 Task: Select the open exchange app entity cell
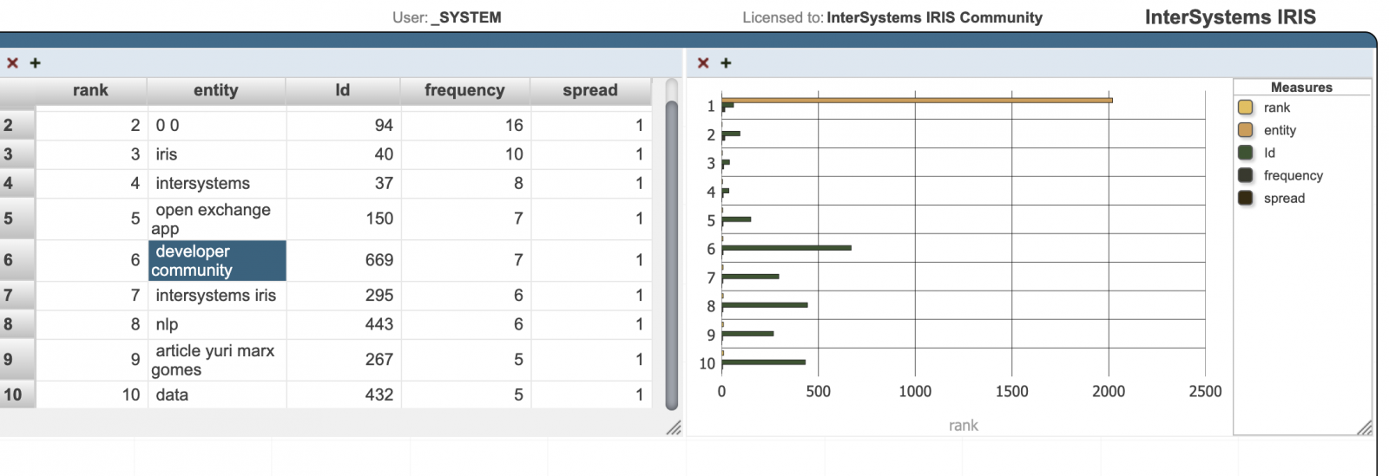217,219
